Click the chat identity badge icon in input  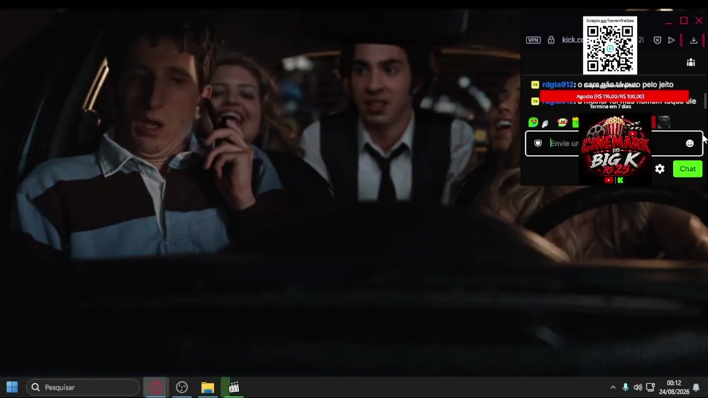click(x=538, y=143)
